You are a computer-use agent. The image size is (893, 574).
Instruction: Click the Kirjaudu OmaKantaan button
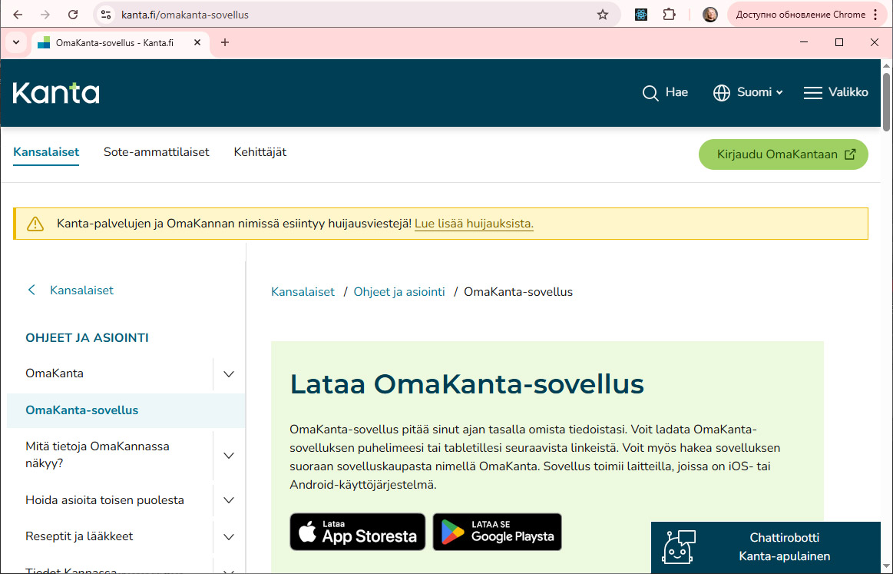point(783,154)
